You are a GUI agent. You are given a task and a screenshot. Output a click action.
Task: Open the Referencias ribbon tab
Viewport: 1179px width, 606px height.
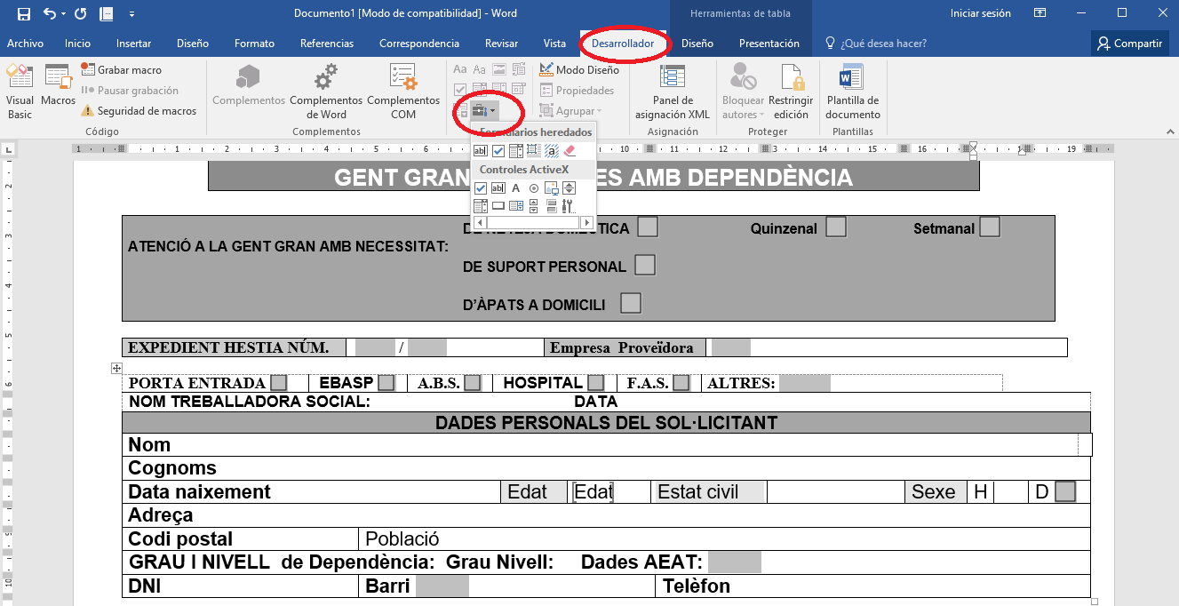click(326, 44)
